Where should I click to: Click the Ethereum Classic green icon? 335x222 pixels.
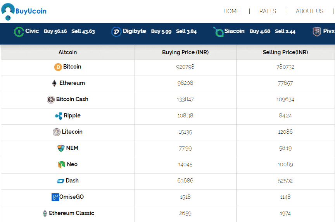(x=45, y=213)
